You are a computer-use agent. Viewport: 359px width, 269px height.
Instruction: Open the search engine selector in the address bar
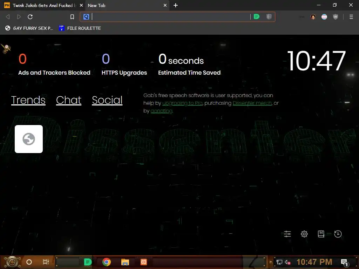click(86, 17)
